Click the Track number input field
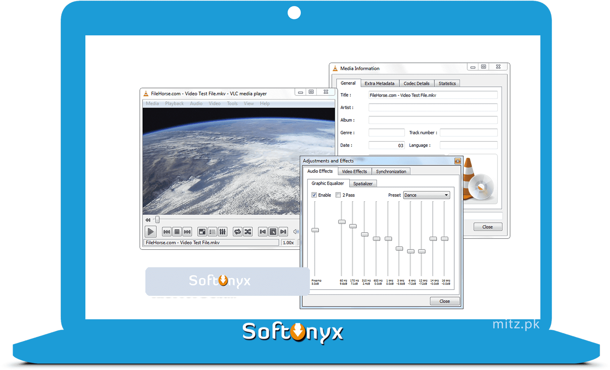The image size is (610, 370). click(469, 133)
